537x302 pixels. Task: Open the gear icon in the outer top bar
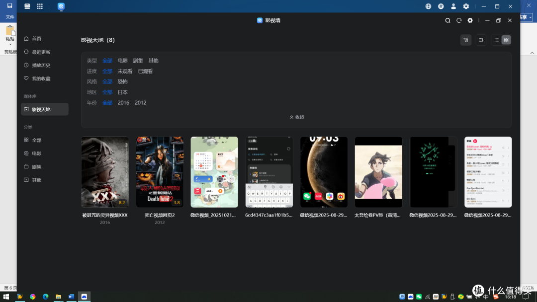(466, 6)
